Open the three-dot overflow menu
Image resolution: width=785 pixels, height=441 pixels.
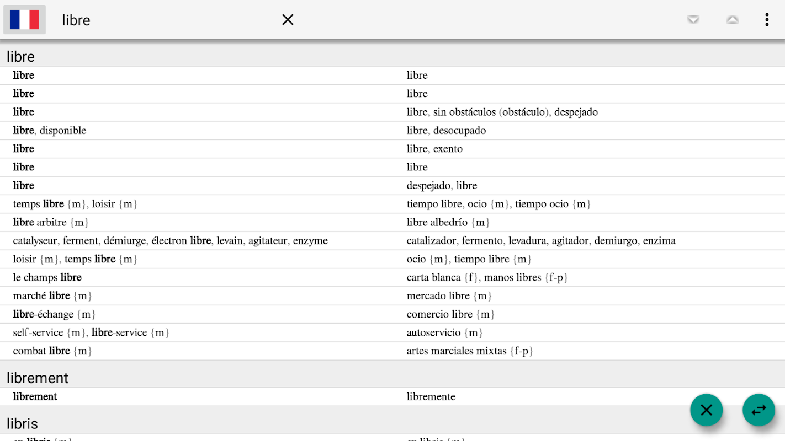(x=767, y=20)
